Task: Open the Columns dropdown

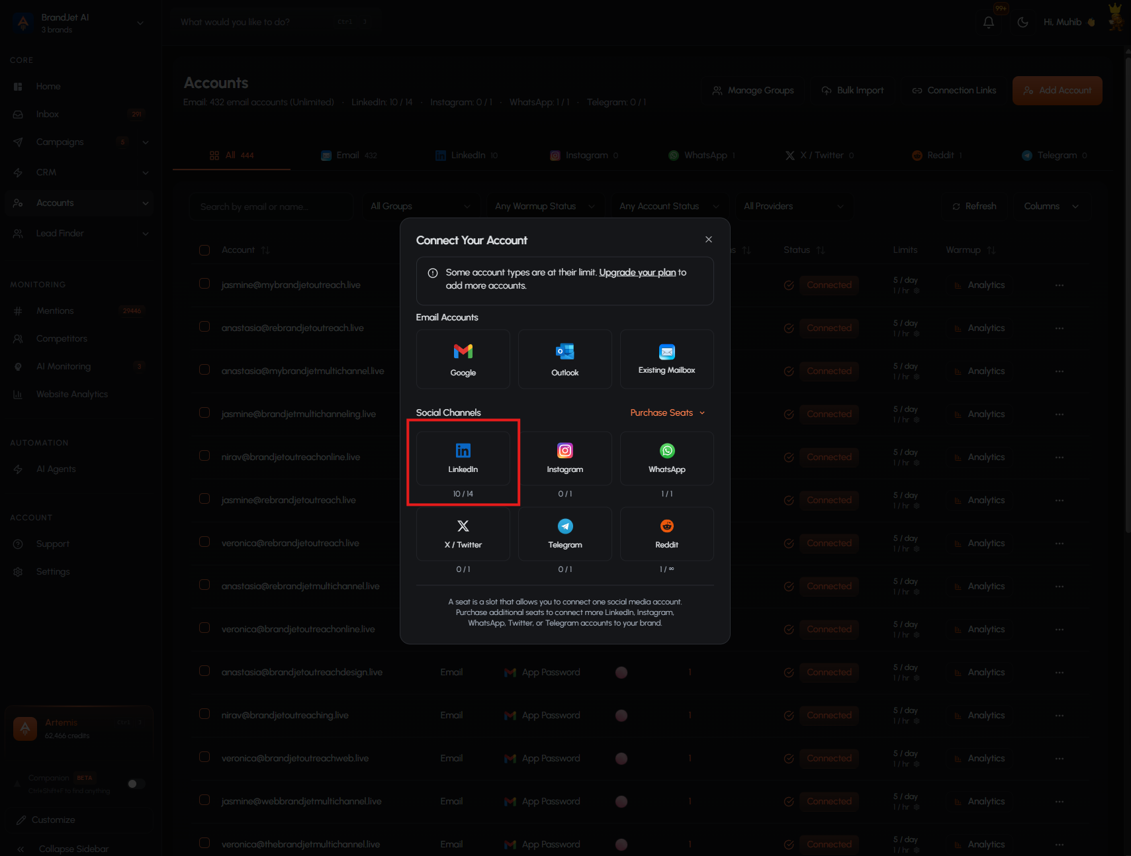Action: (x=1051, y=206)
